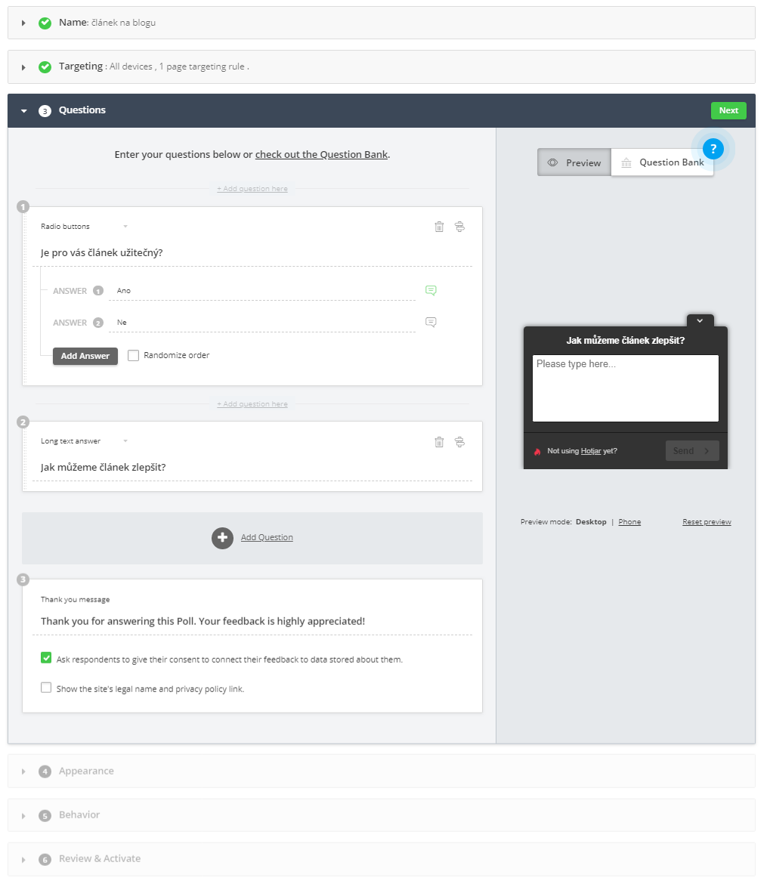Click the step 3 circle in Questions header
The width and height of the screenshot is (770, 887).
[45, 111]
